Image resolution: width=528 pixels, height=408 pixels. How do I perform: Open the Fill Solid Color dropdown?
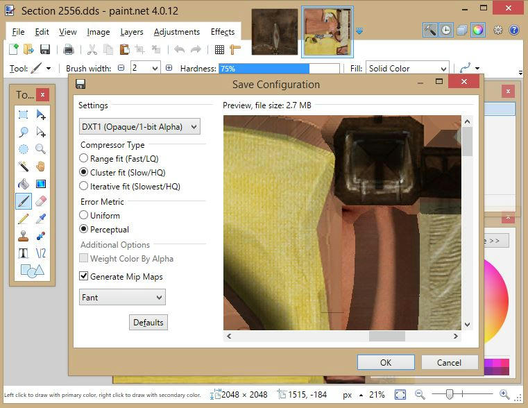(407, 69)
